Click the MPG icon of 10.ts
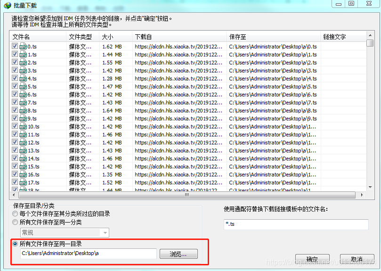The width and height of the screenshot is (381, 271). 23,127
